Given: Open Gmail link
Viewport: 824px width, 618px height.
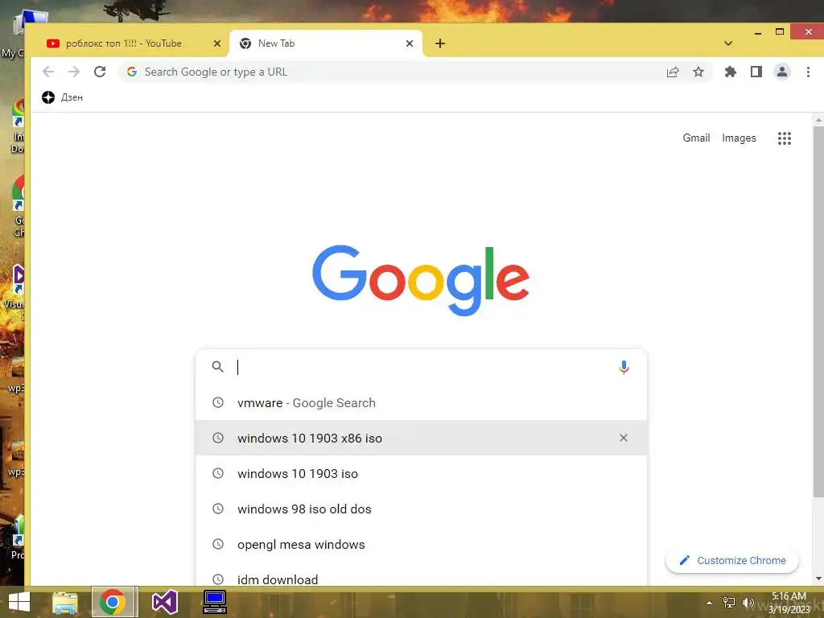Looking at the screenshot, I should click(696, 138).
